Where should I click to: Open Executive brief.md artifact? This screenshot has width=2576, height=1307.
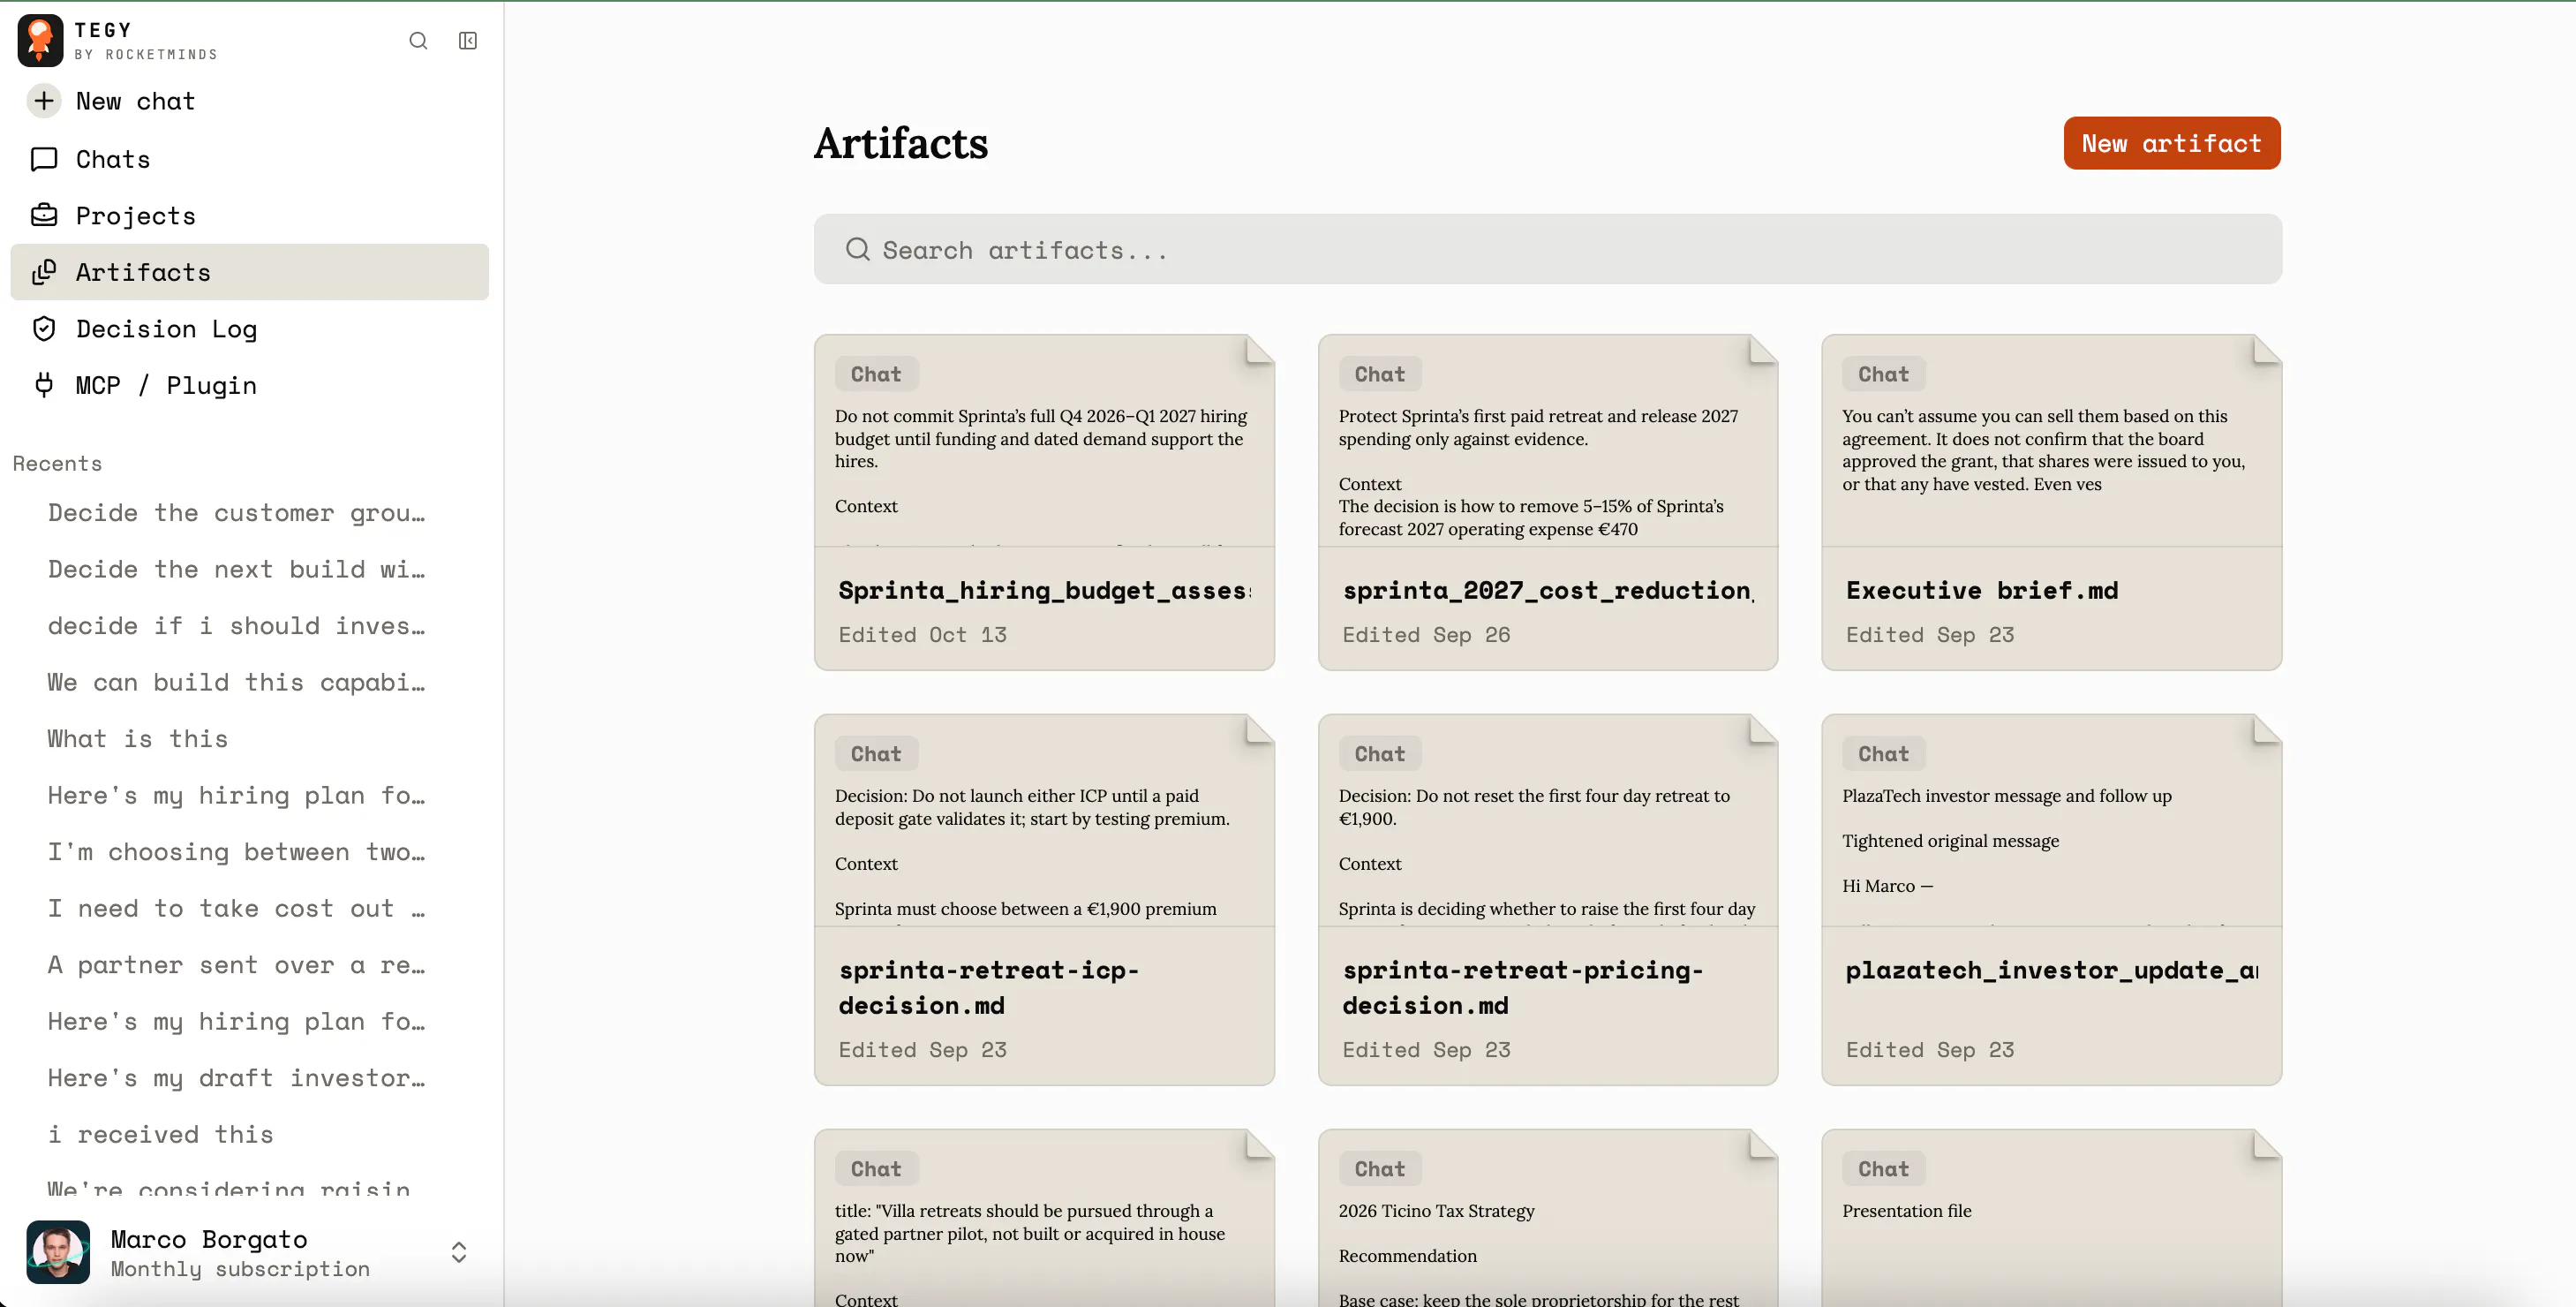2051,502
